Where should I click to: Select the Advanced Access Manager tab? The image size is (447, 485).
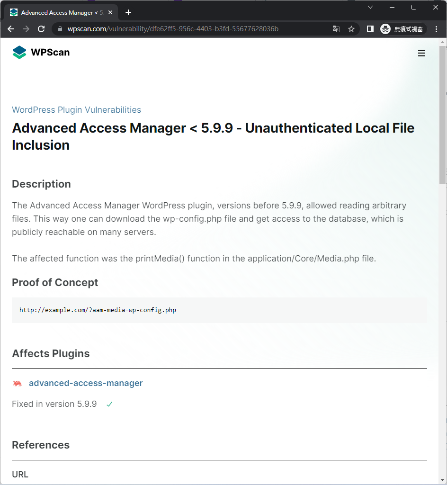click(x=61, y=12)
